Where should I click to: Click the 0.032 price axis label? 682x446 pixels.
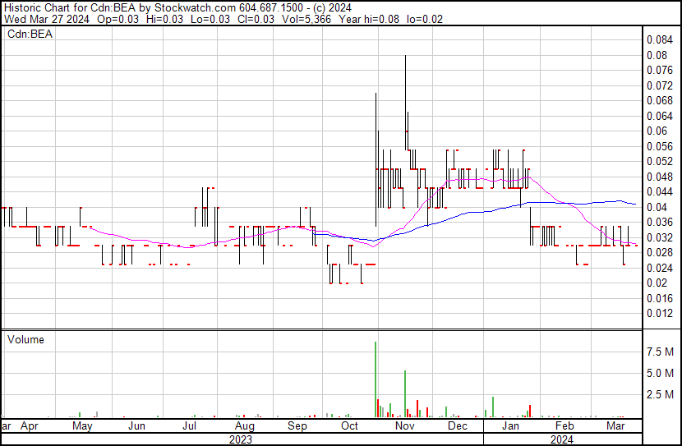[x=659, y=237]
